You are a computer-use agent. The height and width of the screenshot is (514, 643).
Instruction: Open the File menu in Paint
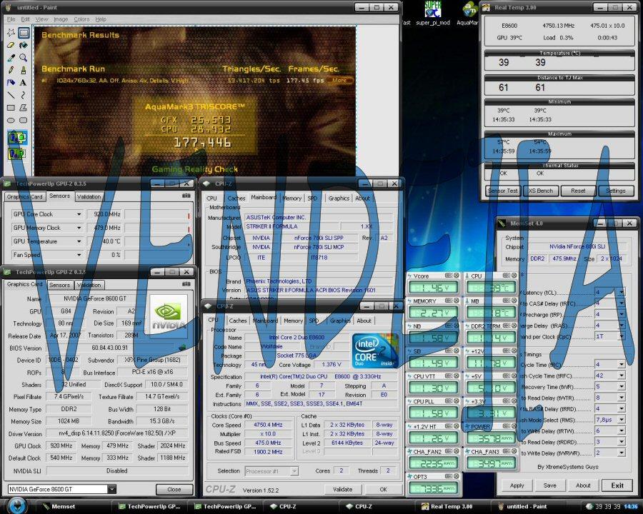(x=11, y=19)
